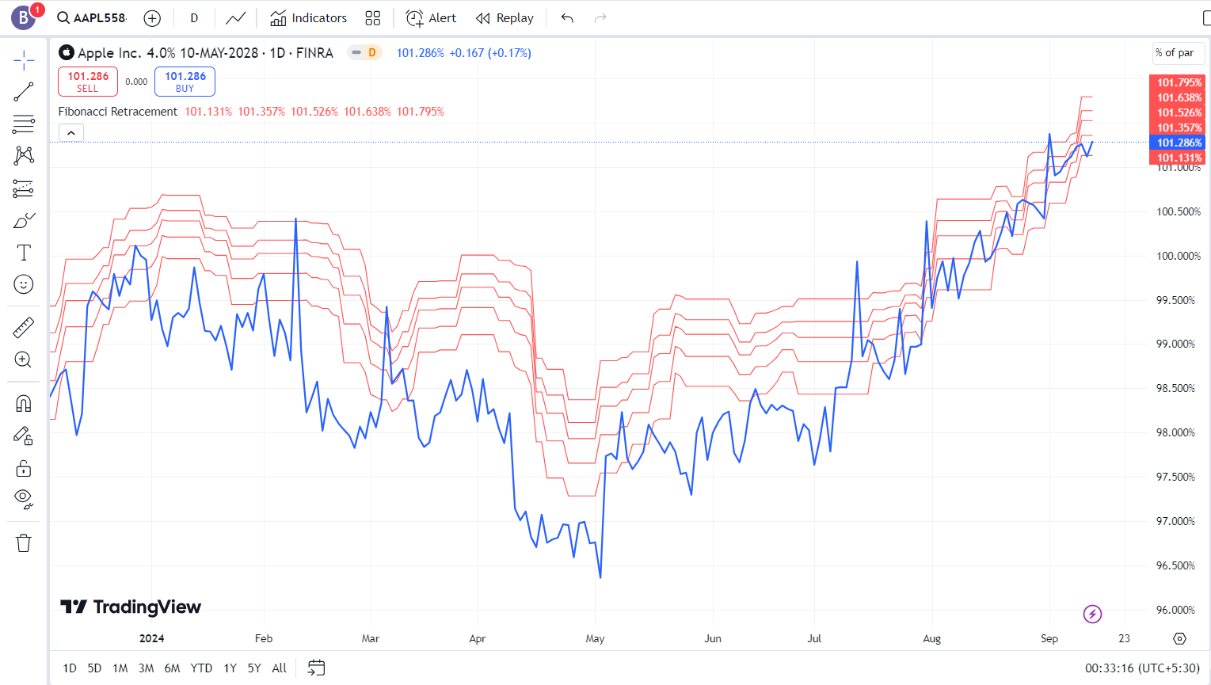Click the red 101.795% Fibonacci level label

(1176, 82)
